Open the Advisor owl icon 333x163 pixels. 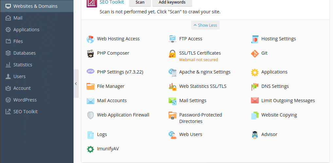click(x=255, y=135)
